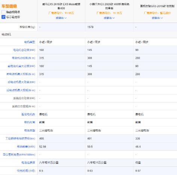Select 国机智骏GX5 total motor power value 90
This screenshot has height=175, width=177.
[137, 50]
